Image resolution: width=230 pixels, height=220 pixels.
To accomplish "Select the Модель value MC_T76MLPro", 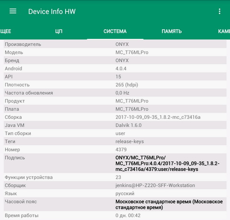I will [132, 52].
